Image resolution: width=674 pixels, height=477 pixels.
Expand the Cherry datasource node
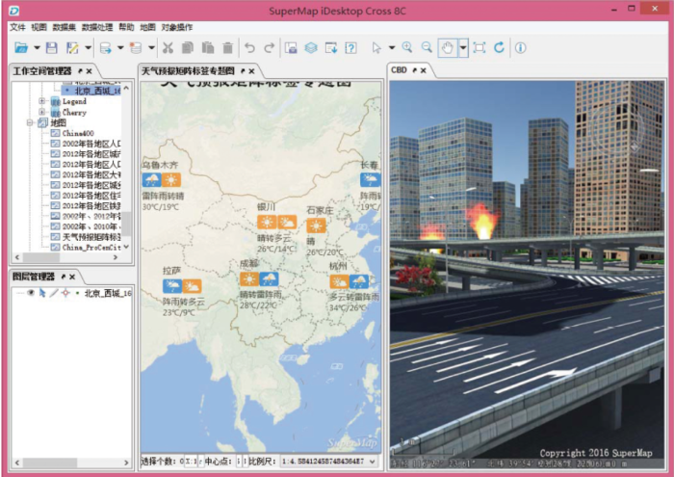(41, 112)
